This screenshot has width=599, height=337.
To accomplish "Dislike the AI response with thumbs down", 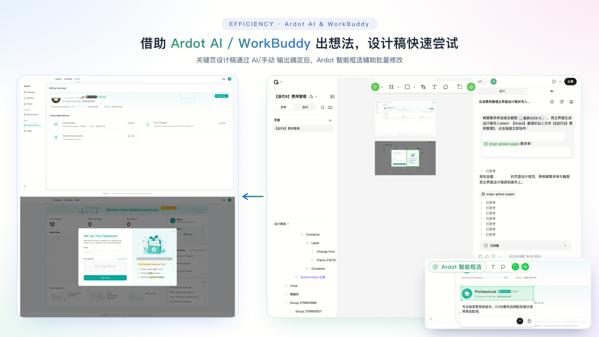I will [x=493, y=256].
